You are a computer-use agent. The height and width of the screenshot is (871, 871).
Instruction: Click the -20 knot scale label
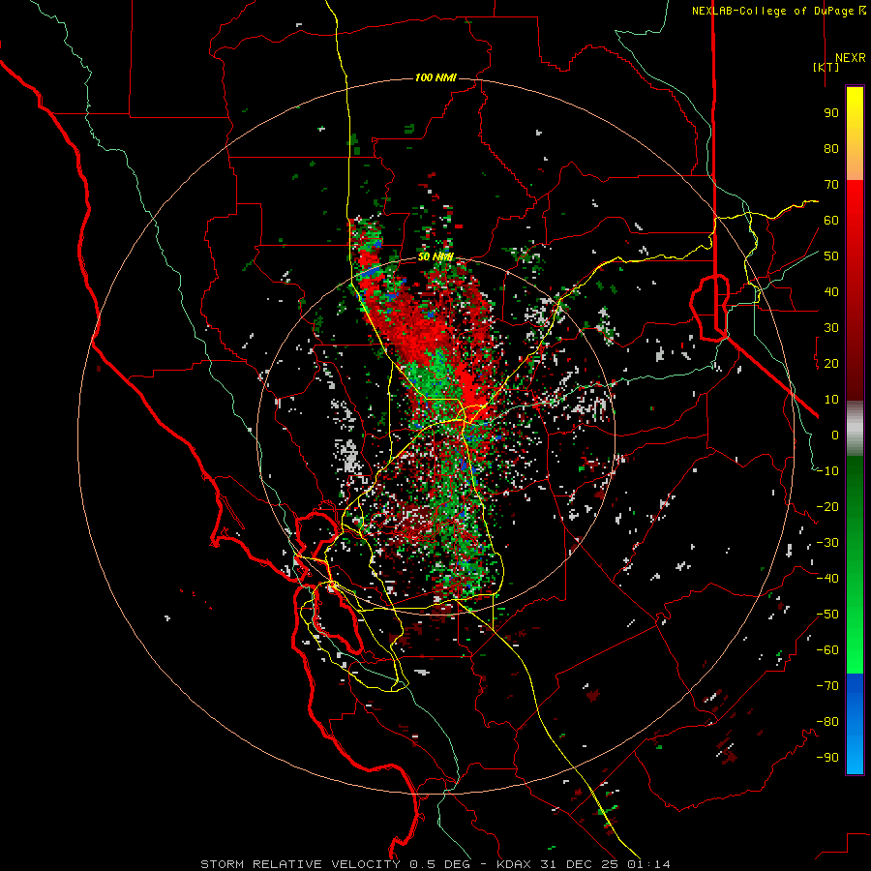pos(827,506)
